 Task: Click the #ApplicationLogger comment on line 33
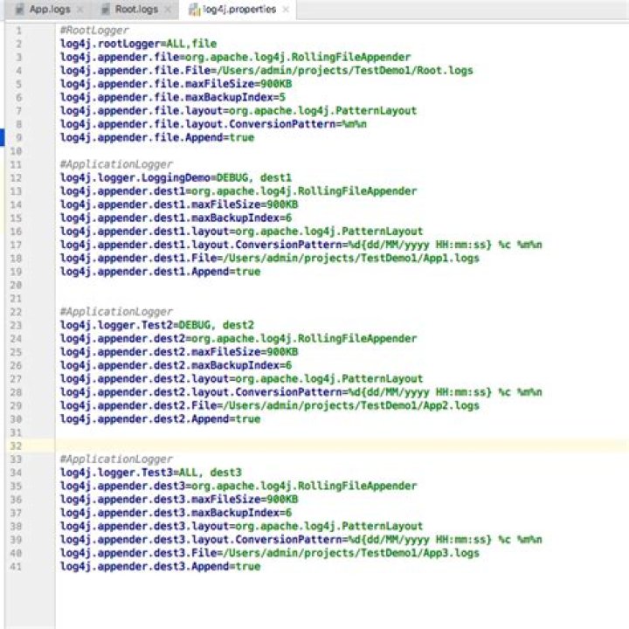[116, 460]
